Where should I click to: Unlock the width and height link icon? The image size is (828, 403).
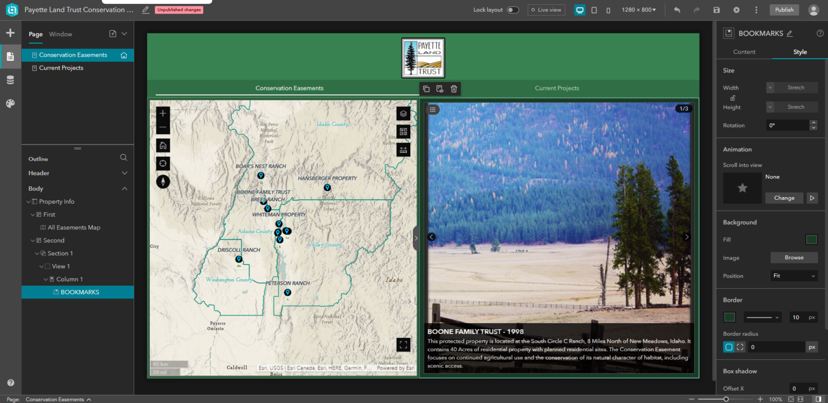tap(733, 98)
